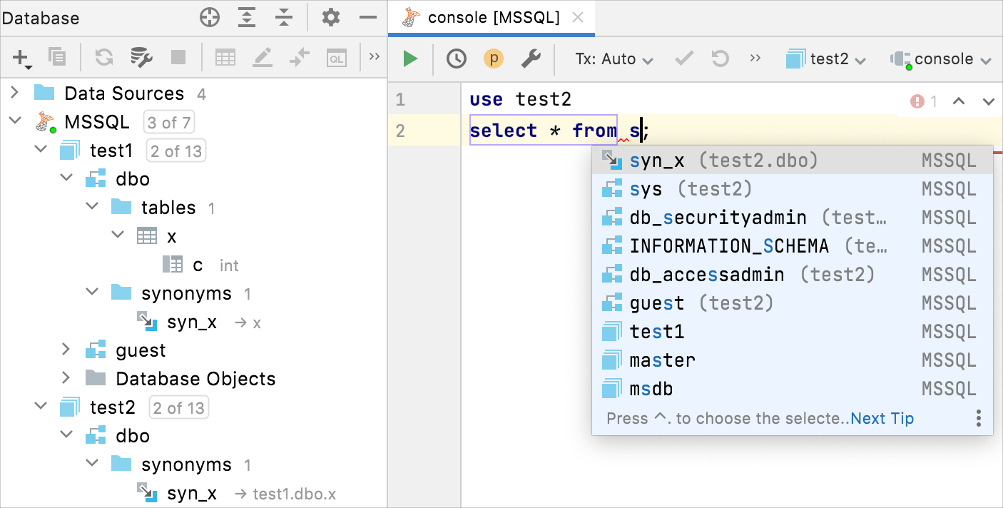Click line 1 'use test2' in editor
This screenshot has height=508, width=1003.
(x=520, y=99)
